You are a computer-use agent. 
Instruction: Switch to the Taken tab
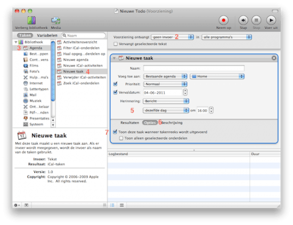25,35
